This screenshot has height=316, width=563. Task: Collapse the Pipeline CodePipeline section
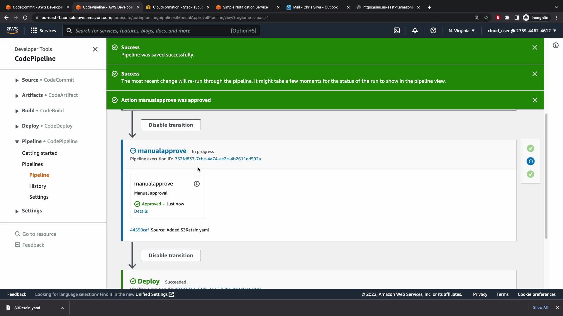pos(17,142)
